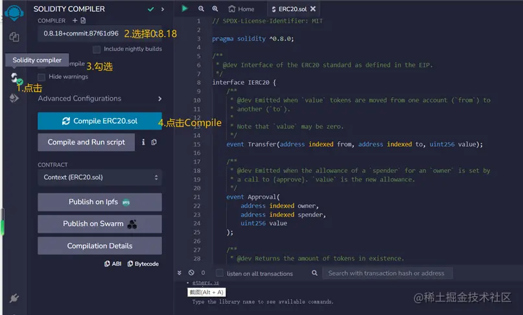Viewport: 523px width, 315px height.
Task: Click Publish on Swarm button
Action: [x=99, y=224]
